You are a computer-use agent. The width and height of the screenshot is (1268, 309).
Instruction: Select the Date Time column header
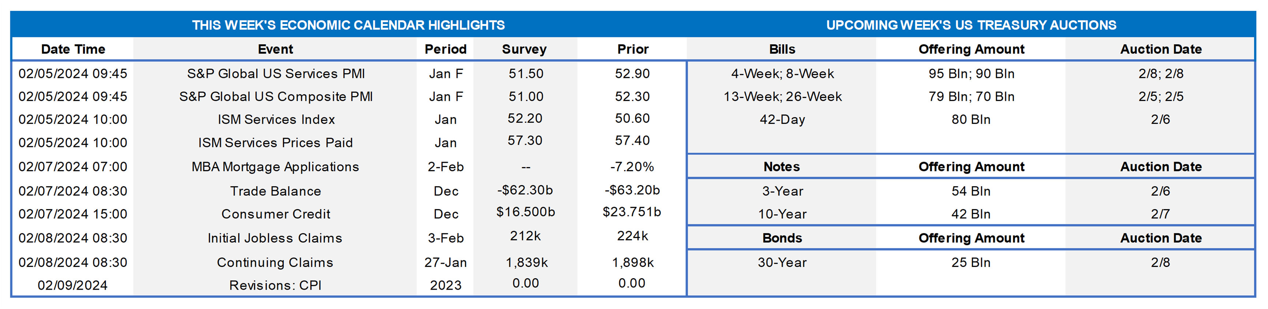(73, 49)
